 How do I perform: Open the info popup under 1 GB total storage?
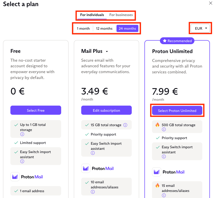(x=22, y=134)
